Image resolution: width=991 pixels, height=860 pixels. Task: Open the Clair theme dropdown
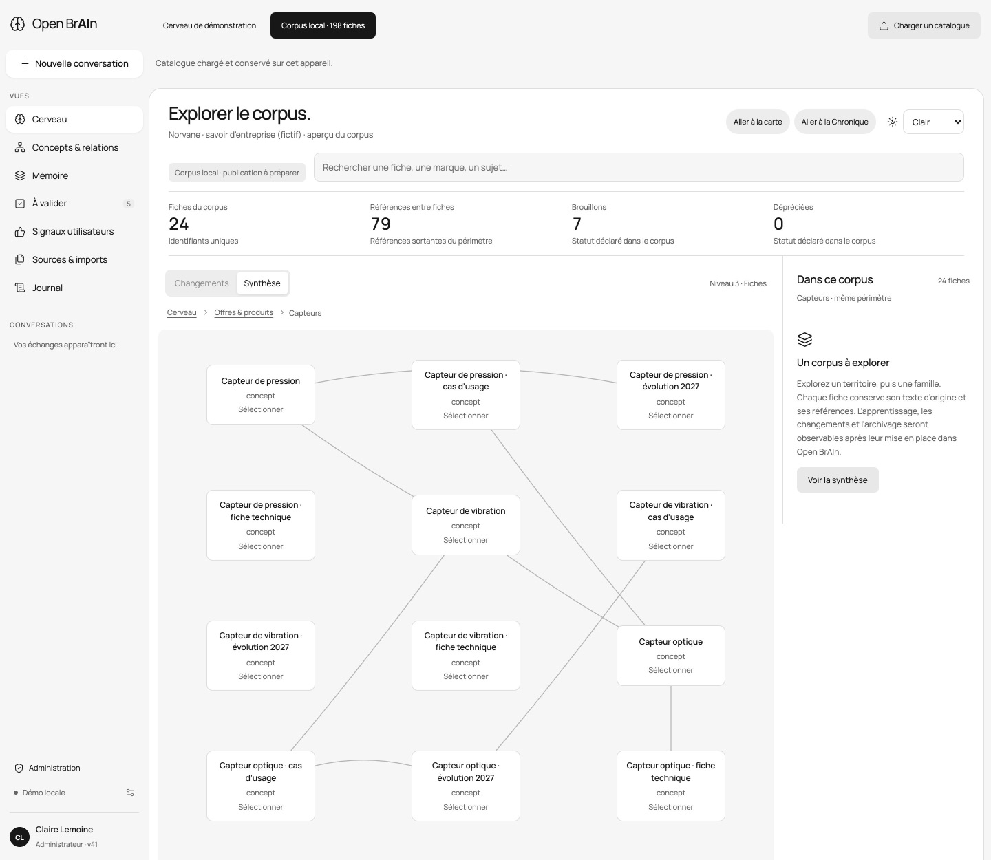(x=933, y=122)
